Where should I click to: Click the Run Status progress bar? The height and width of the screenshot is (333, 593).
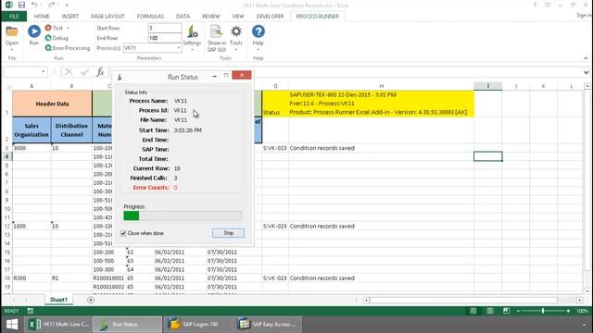click(x=183, y=216)
